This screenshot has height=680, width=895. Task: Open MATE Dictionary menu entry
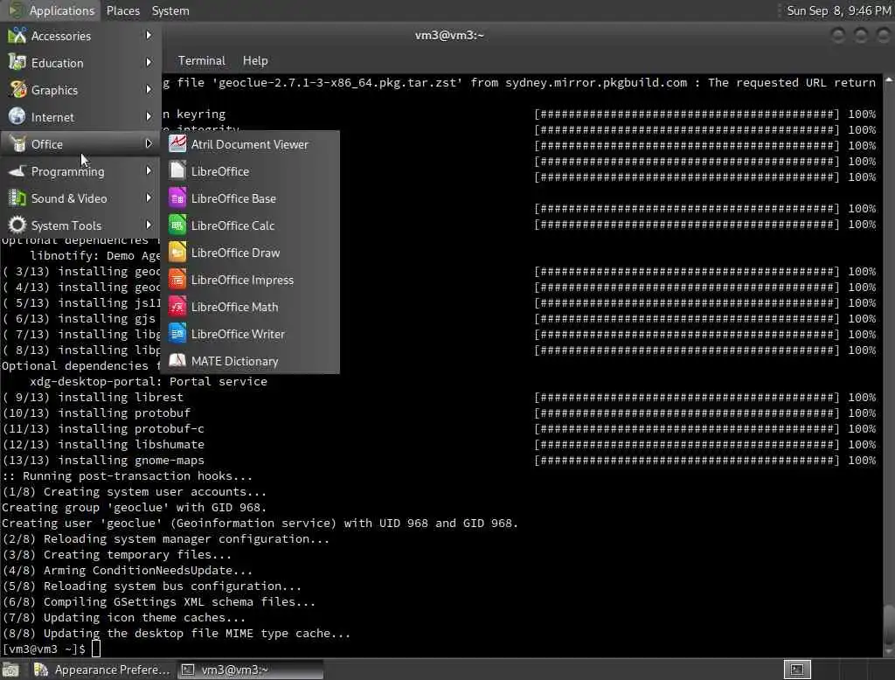(250, 361)
